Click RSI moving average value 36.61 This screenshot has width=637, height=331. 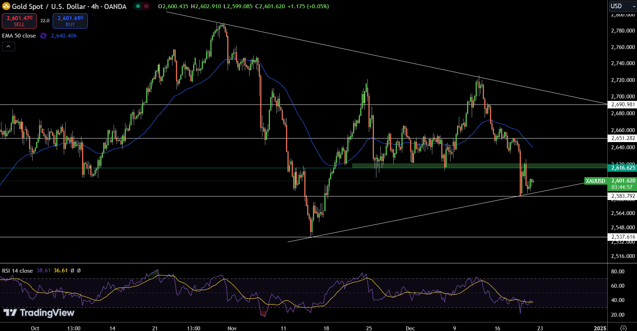coord(61,271)
